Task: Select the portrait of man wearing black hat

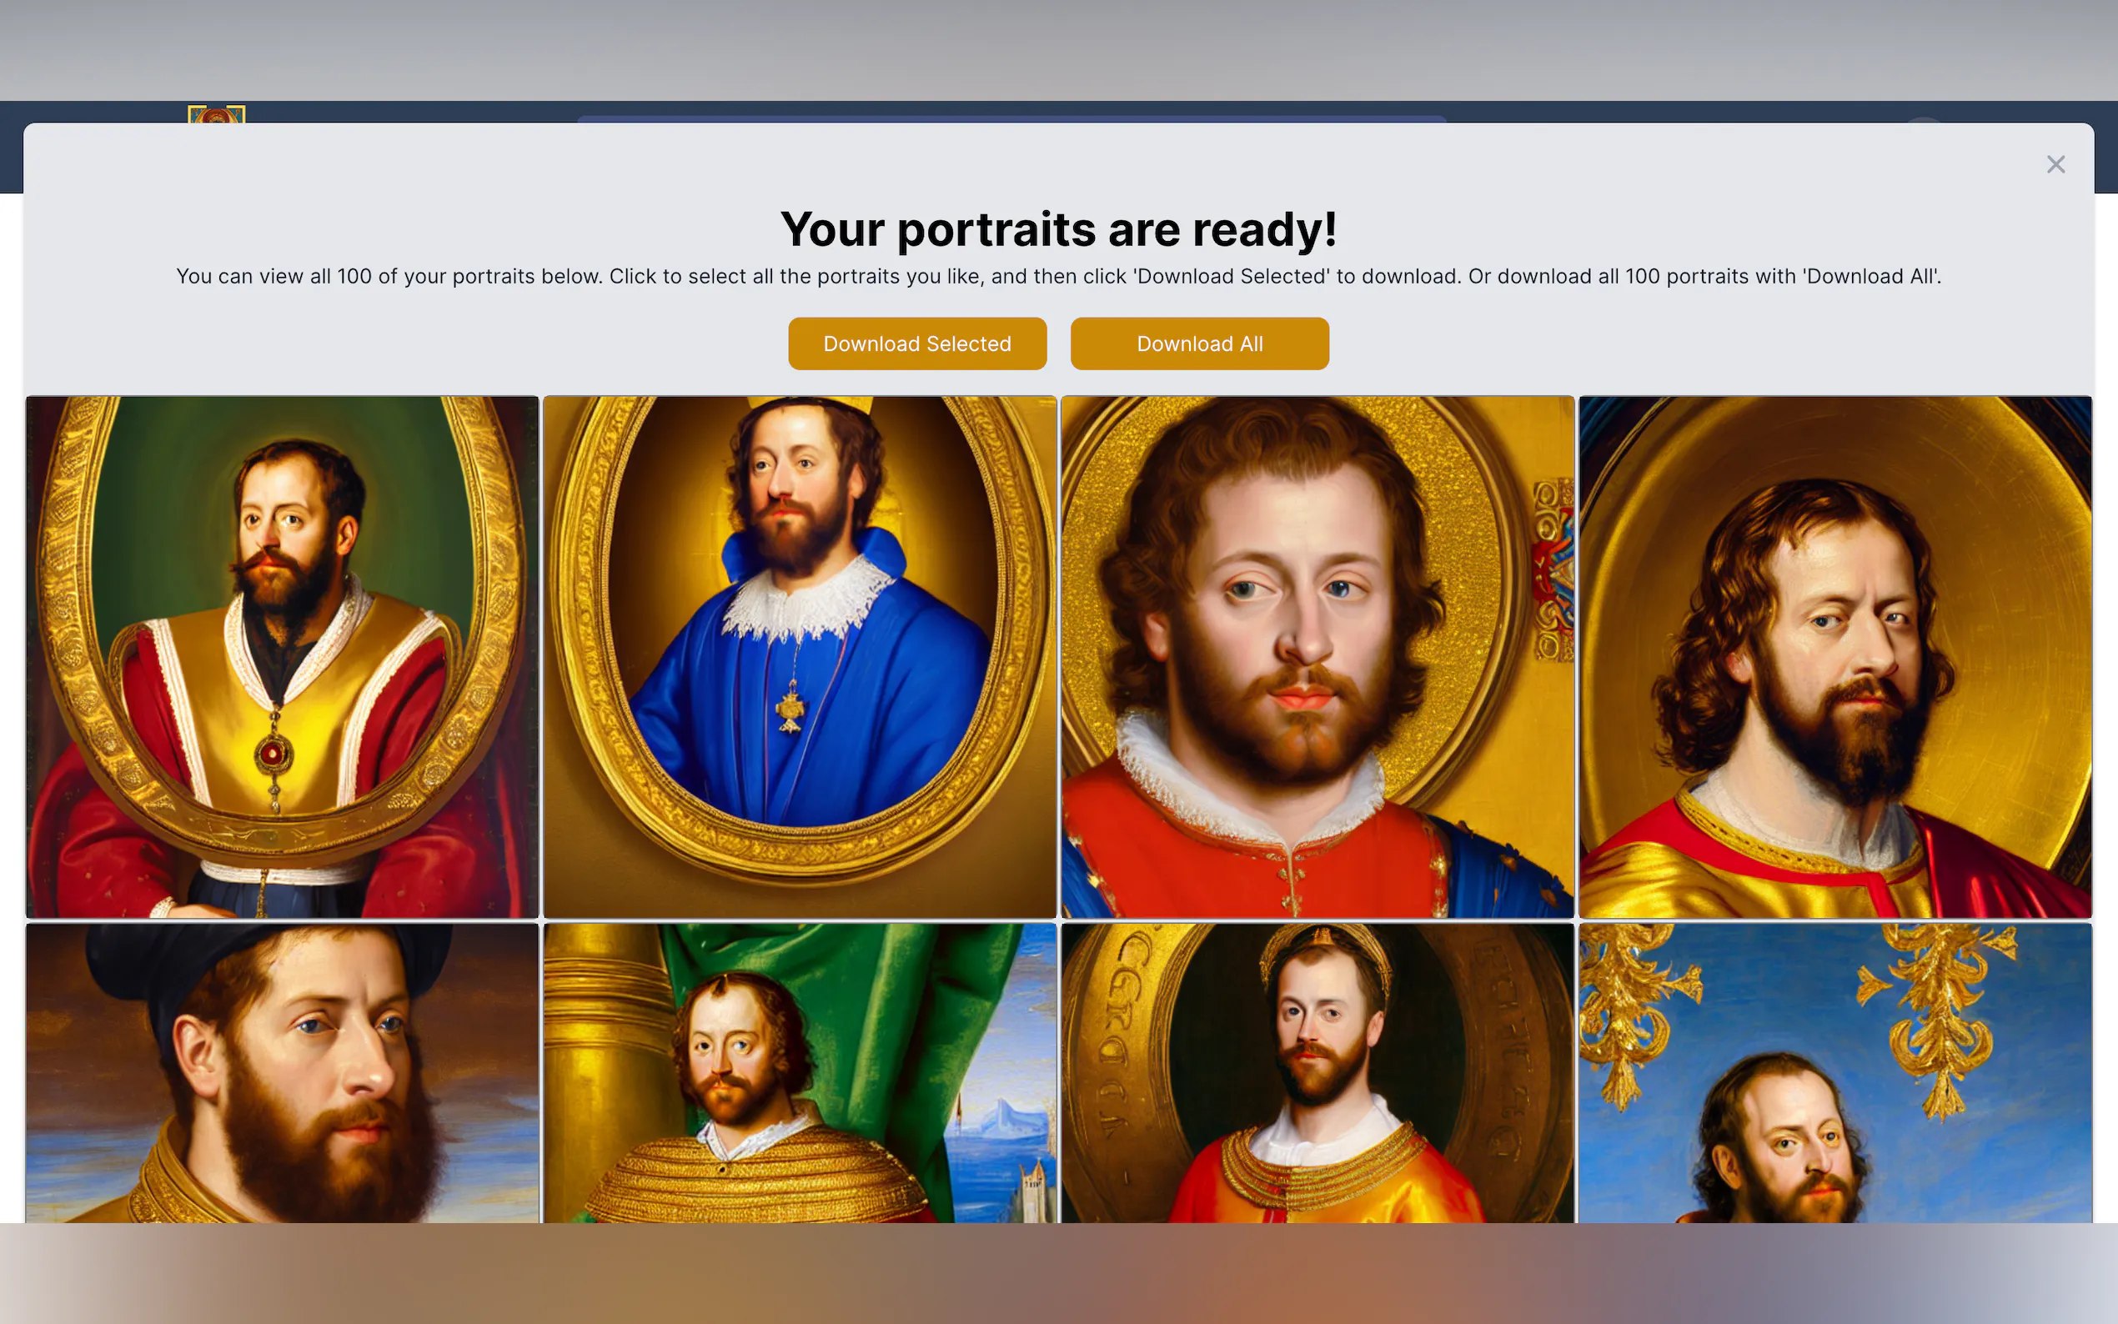Action: pyautogui.click(x=282, y=1073)
